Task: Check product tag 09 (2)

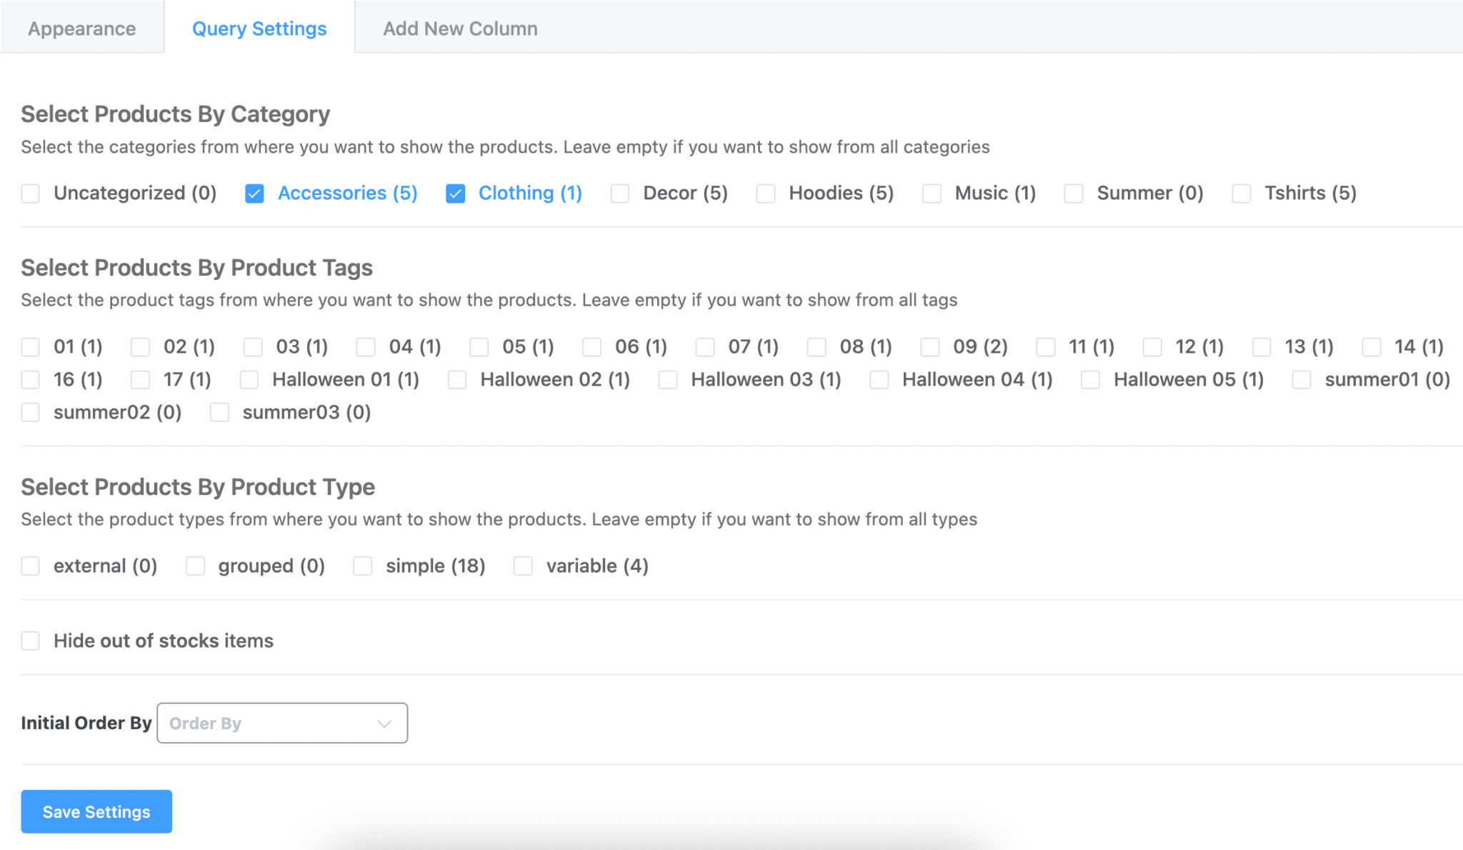Action: 929,347
